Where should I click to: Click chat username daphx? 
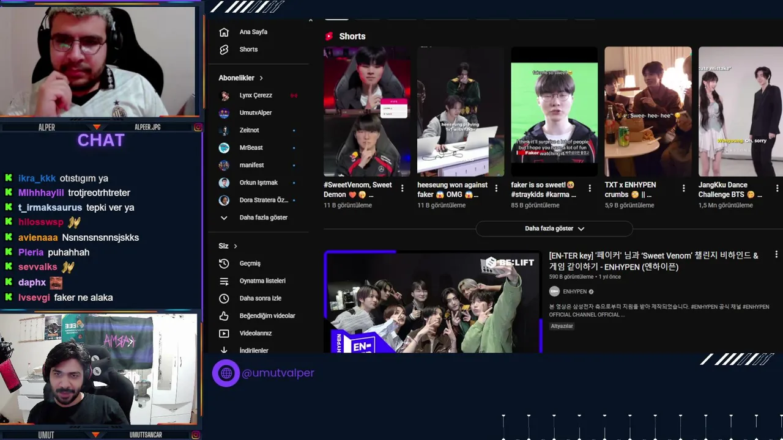(32, 282)
